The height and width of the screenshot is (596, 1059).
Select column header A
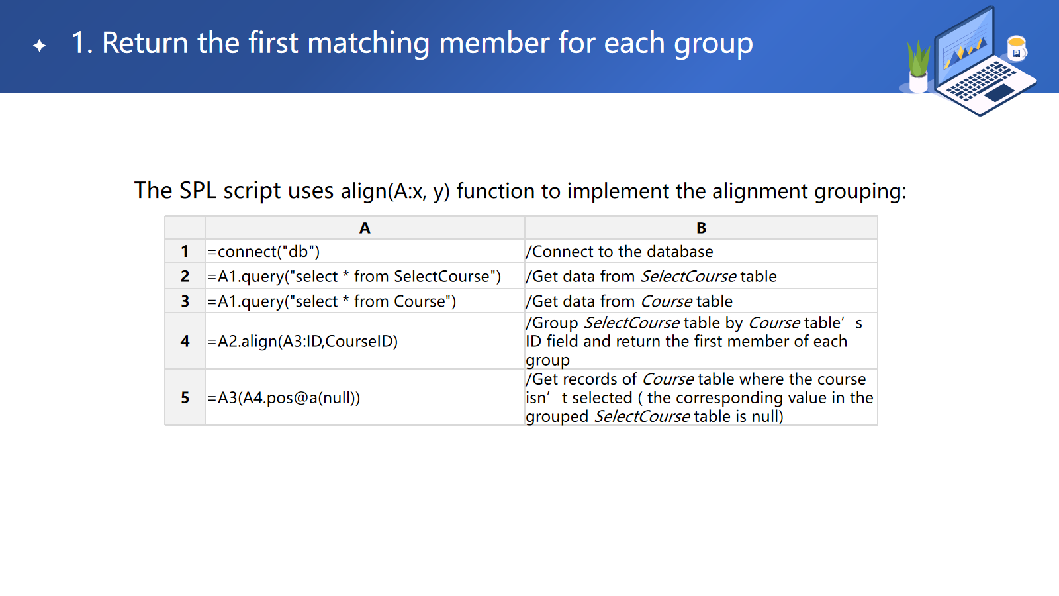pos(365,228)
